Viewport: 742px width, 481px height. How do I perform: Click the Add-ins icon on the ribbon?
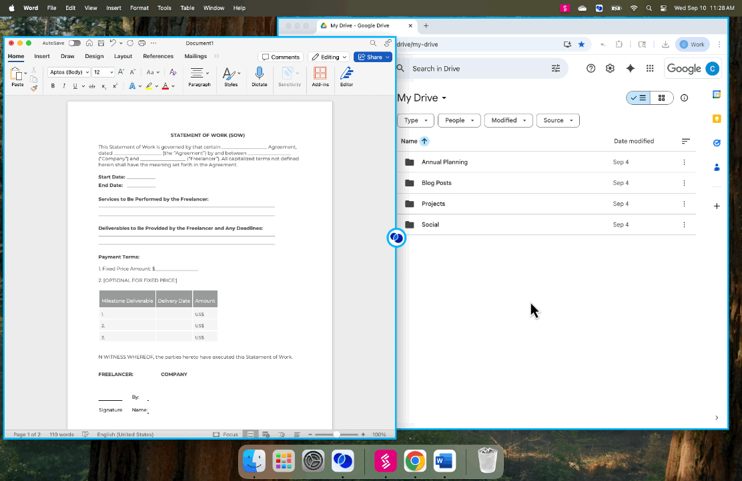point(320,75)
